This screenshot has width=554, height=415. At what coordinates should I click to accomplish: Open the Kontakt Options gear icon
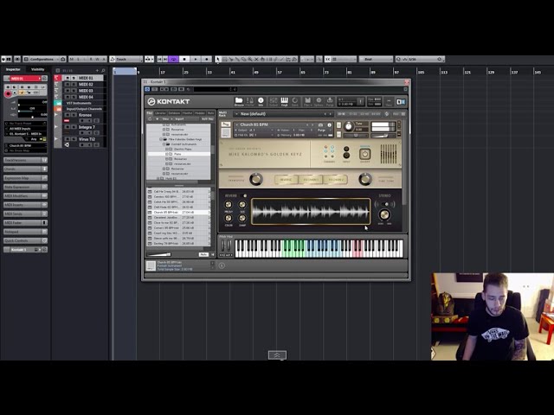[x=319, y=101]
